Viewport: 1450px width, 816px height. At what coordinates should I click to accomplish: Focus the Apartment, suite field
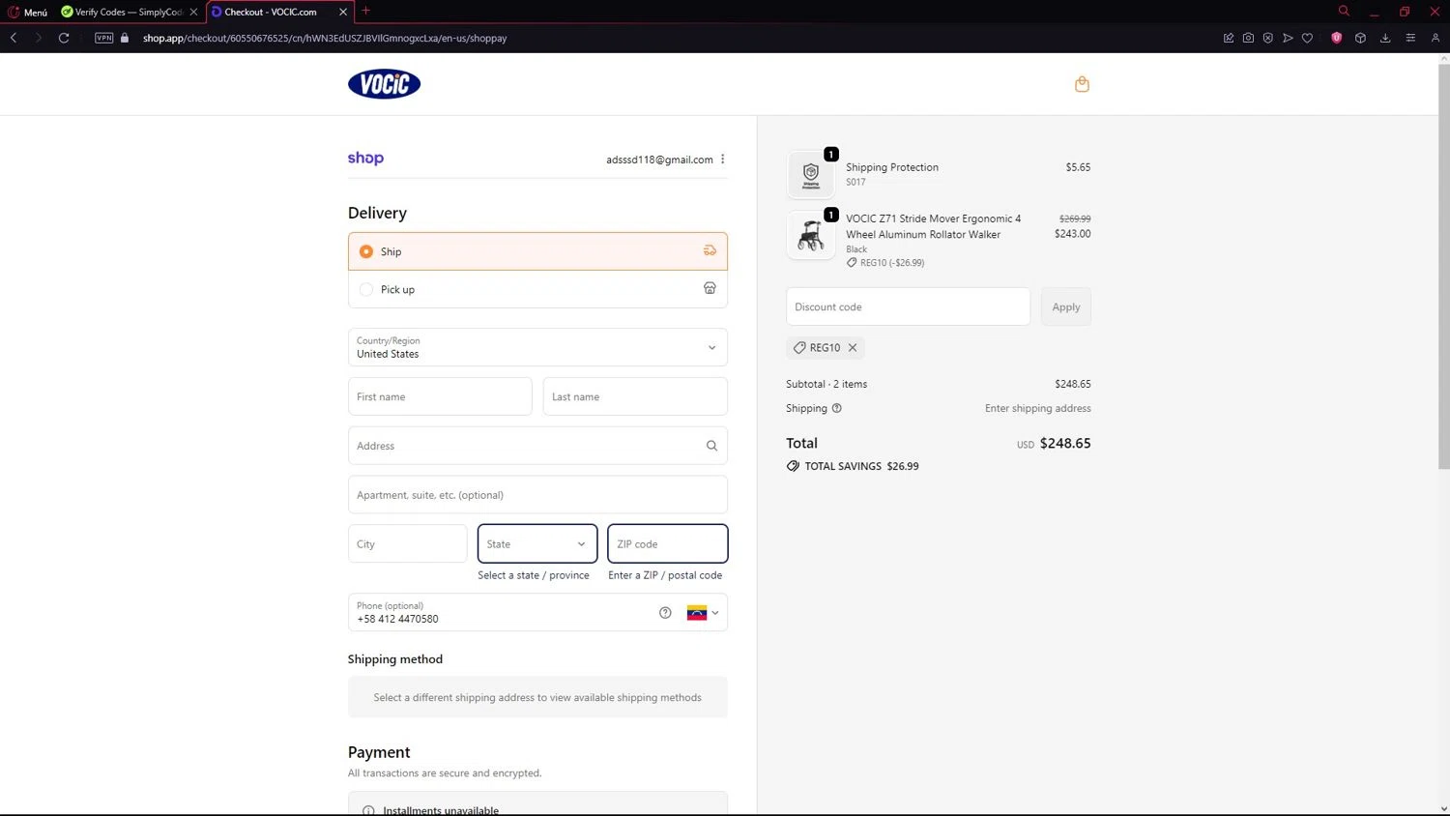coord(537,495)
